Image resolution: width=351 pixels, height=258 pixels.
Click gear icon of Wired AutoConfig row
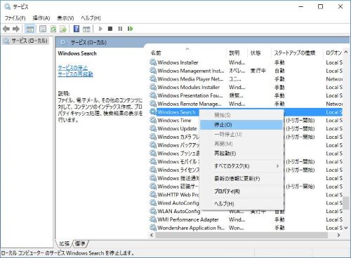tap(153, 203)
